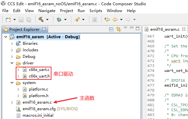
Task: Click the Debug bug icon
Action: pyautogui.click(x=59, y=20)
